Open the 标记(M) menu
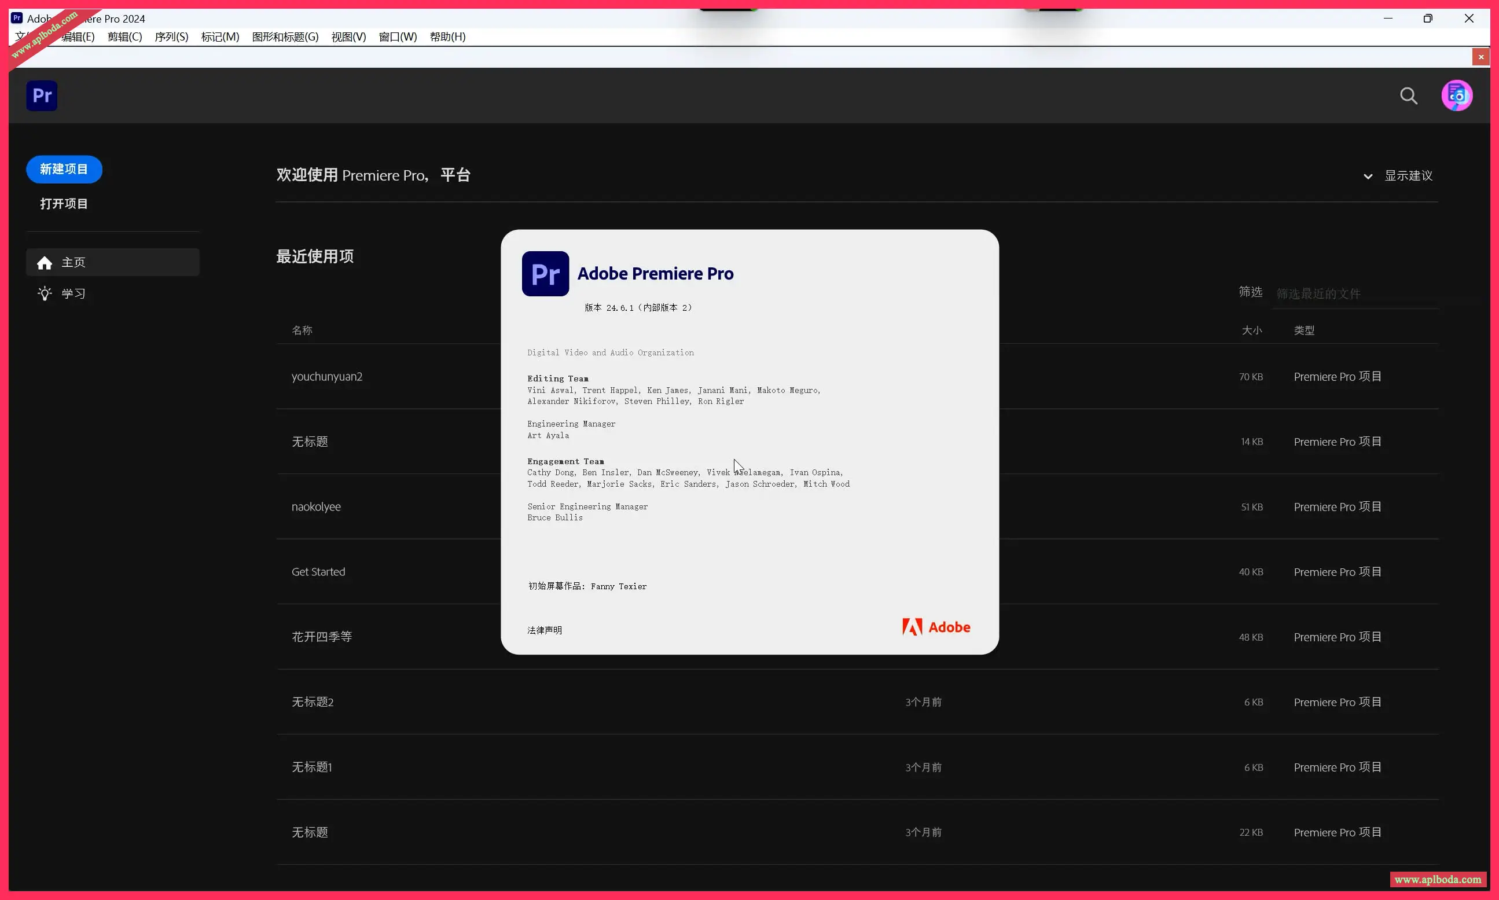This screenshot has height=900, width=1499. pos(220,36)
